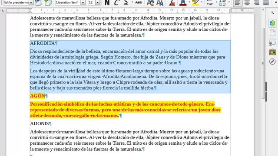
Task: Click inside the Liberation Serif font name field
Action: [68, 3]
